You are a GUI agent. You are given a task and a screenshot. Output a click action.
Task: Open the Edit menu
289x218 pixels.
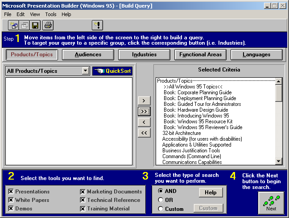click(21, 14)
